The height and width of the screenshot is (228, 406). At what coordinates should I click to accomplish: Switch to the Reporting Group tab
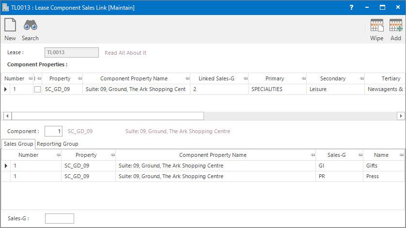[58, 144]
